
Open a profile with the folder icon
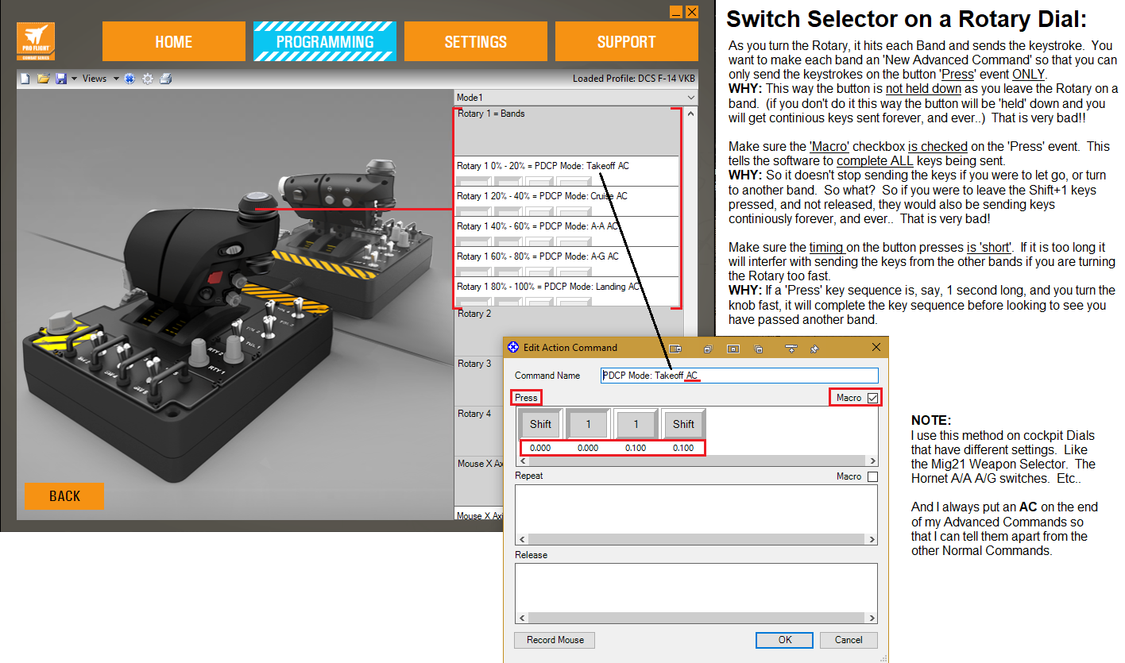click(43, 79)
